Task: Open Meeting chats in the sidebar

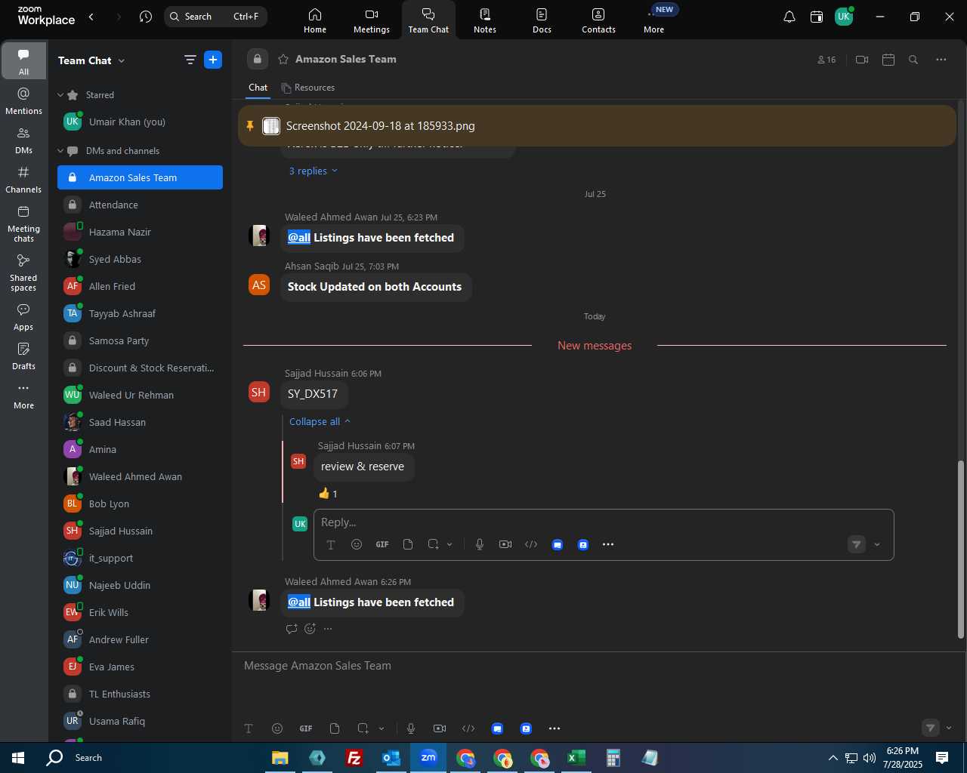Action: click(x=23, y=223)
